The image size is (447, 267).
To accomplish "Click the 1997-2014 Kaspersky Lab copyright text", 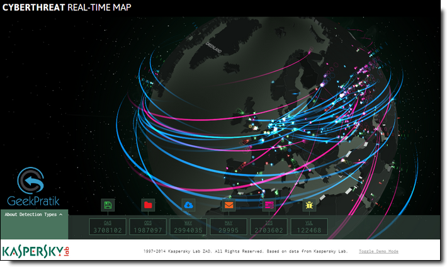I will [246, 251].
